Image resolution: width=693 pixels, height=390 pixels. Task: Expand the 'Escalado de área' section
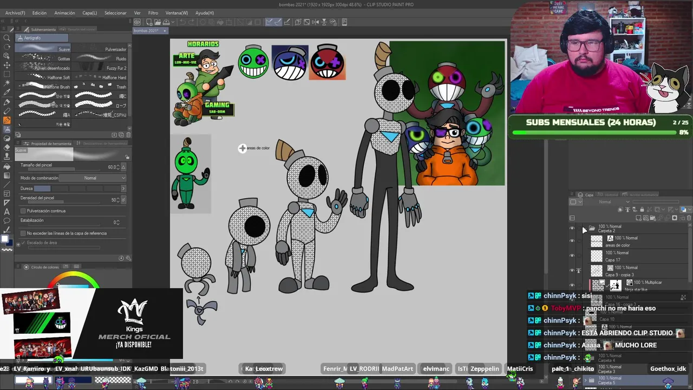[18, 244]
